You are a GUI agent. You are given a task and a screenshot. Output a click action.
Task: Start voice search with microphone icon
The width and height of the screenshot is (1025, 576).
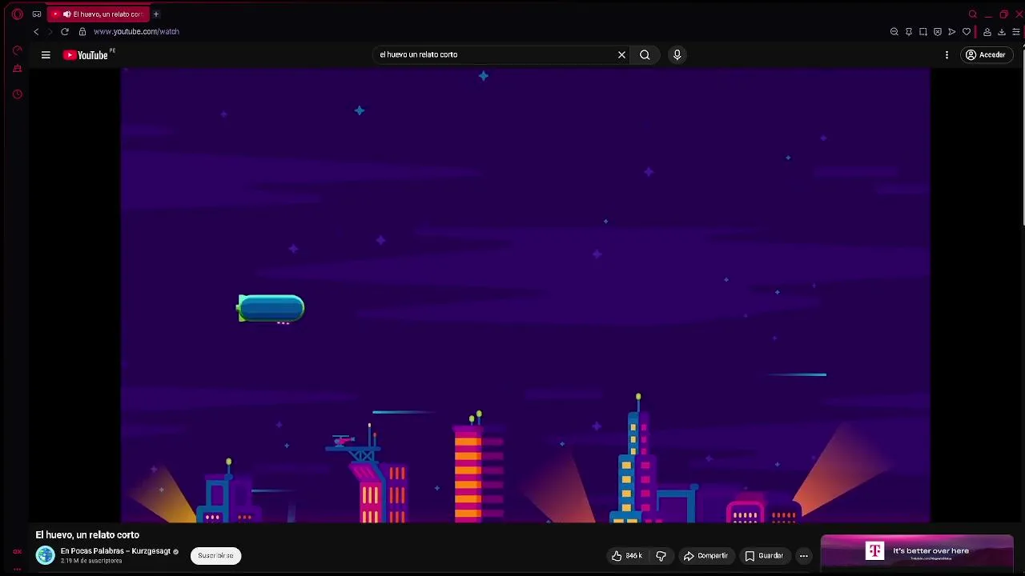click(677, 54)
